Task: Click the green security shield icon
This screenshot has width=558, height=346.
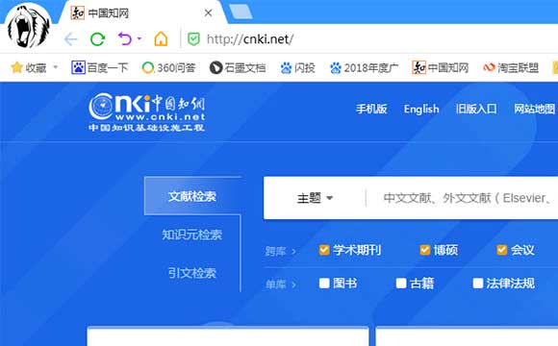Action: [x=193, y=39]
